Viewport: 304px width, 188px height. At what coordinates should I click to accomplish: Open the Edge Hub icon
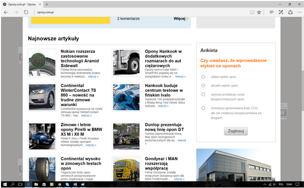[271, 12]
